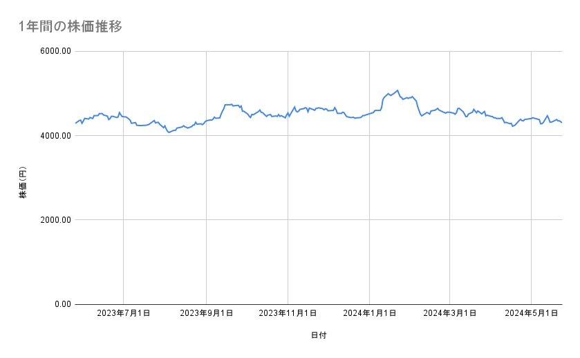580x358 pixels.
Task: Select the horizontal gridline at 2000.00
Action: click(x=318, y=220)
